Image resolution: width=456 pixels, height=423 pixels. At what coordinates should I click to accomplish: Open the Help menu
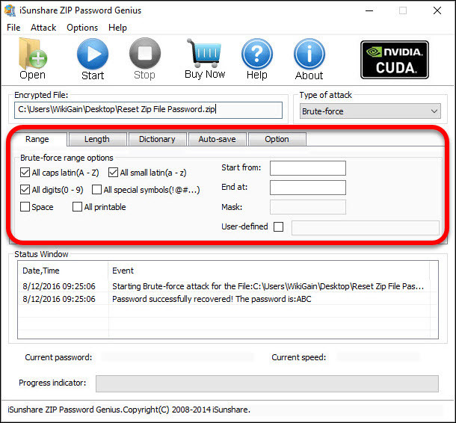tap(117, 28)
